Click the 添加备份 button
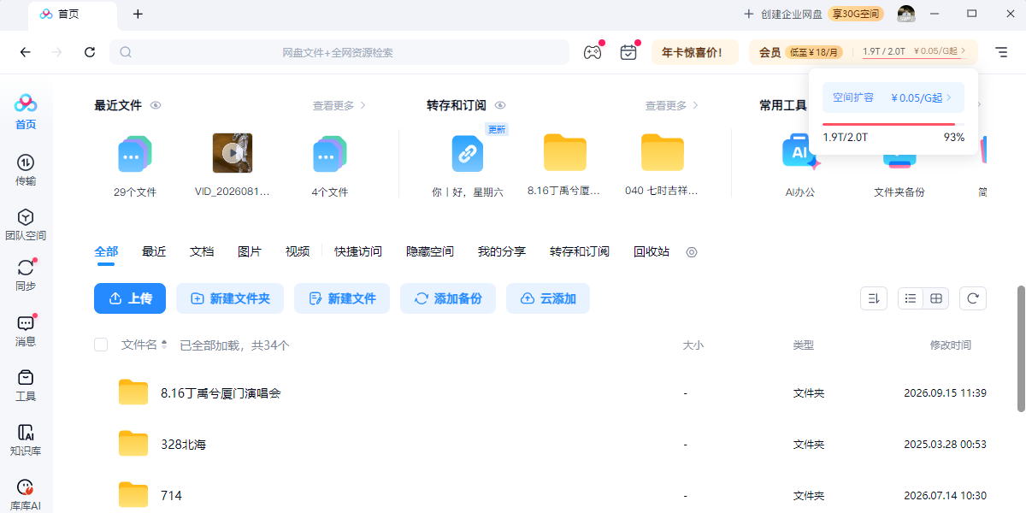Screen dimensions: 1026x513 click(x=448, y=298)
